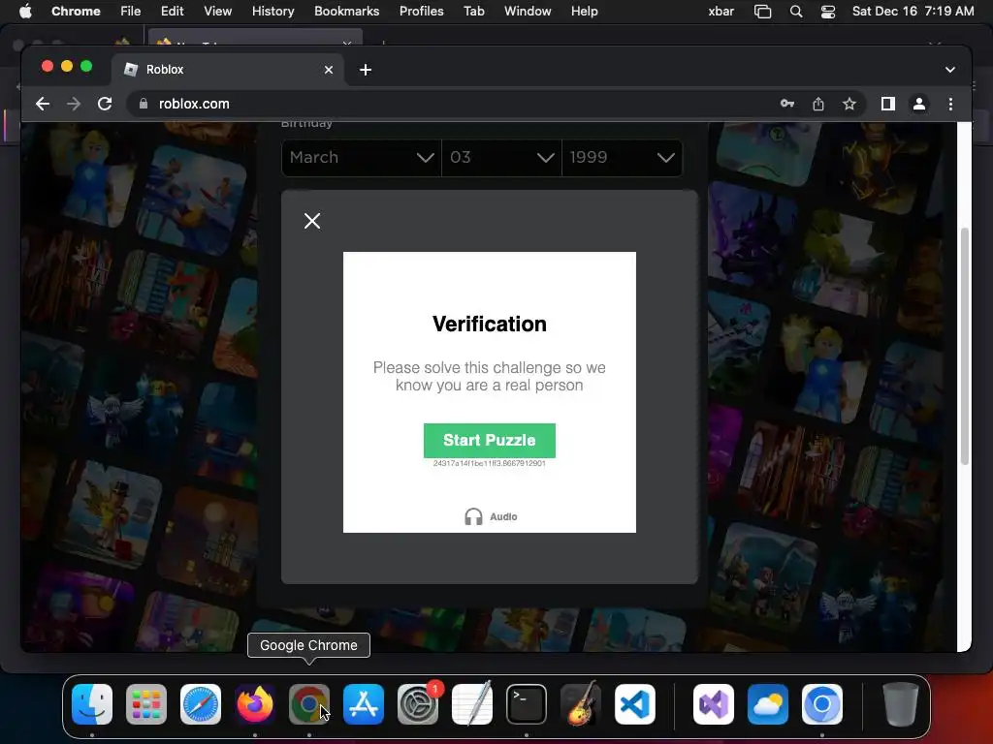993x744 pixels.
Task: Close the Roblox tab
Action: click(328, 70)
